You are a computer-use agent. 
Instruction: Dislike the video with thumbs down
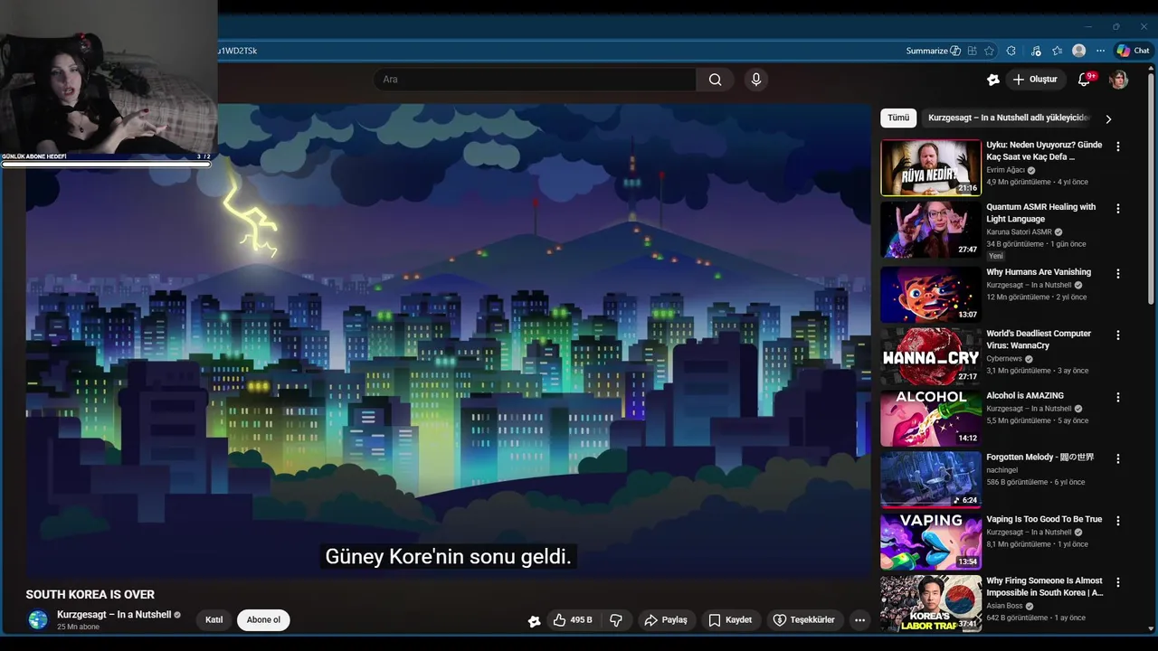coord(616,620)
